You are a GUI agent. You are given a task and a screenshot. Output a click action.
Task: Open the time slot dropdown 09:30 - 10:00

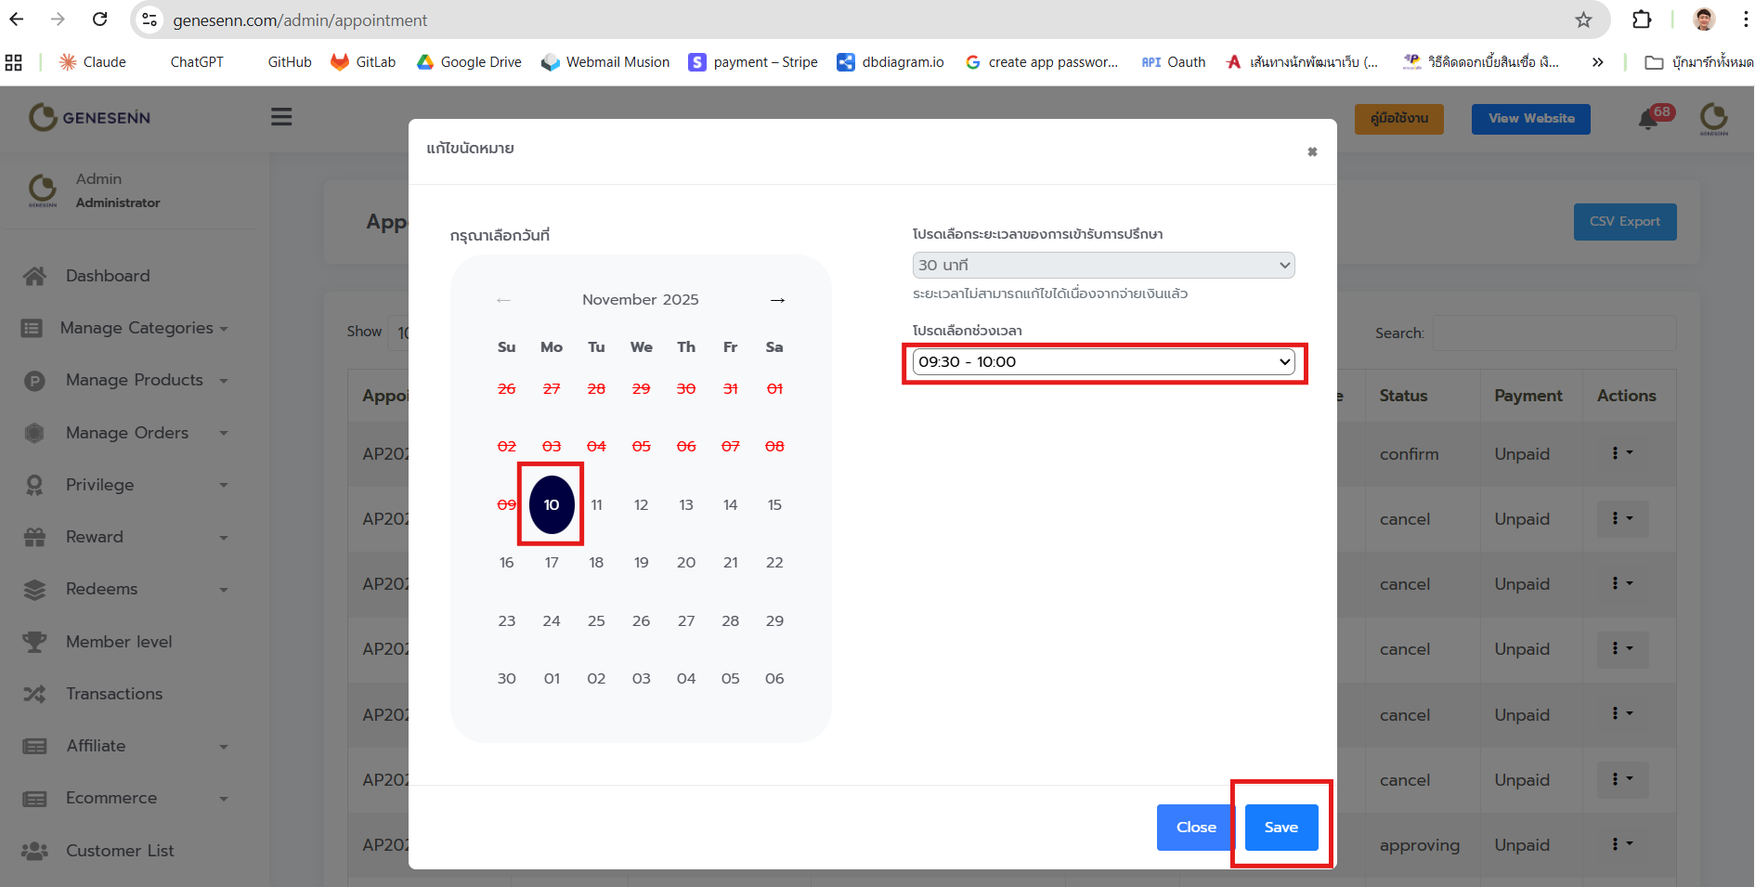tap(1103, 362)
